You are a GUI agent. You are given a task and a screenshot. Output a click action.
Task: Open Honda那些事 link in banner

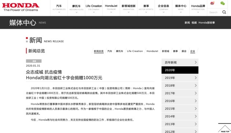click(206, 23)
